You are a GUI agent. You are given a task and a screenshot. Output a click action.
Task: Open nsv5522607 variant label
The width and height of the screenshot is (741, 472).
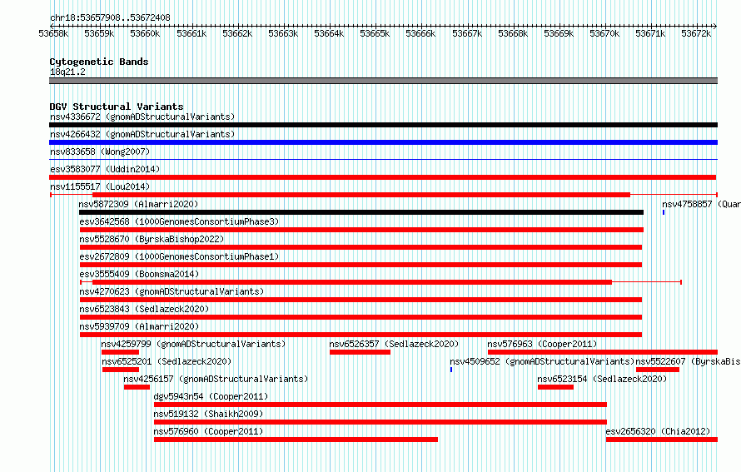pos(688,361)
